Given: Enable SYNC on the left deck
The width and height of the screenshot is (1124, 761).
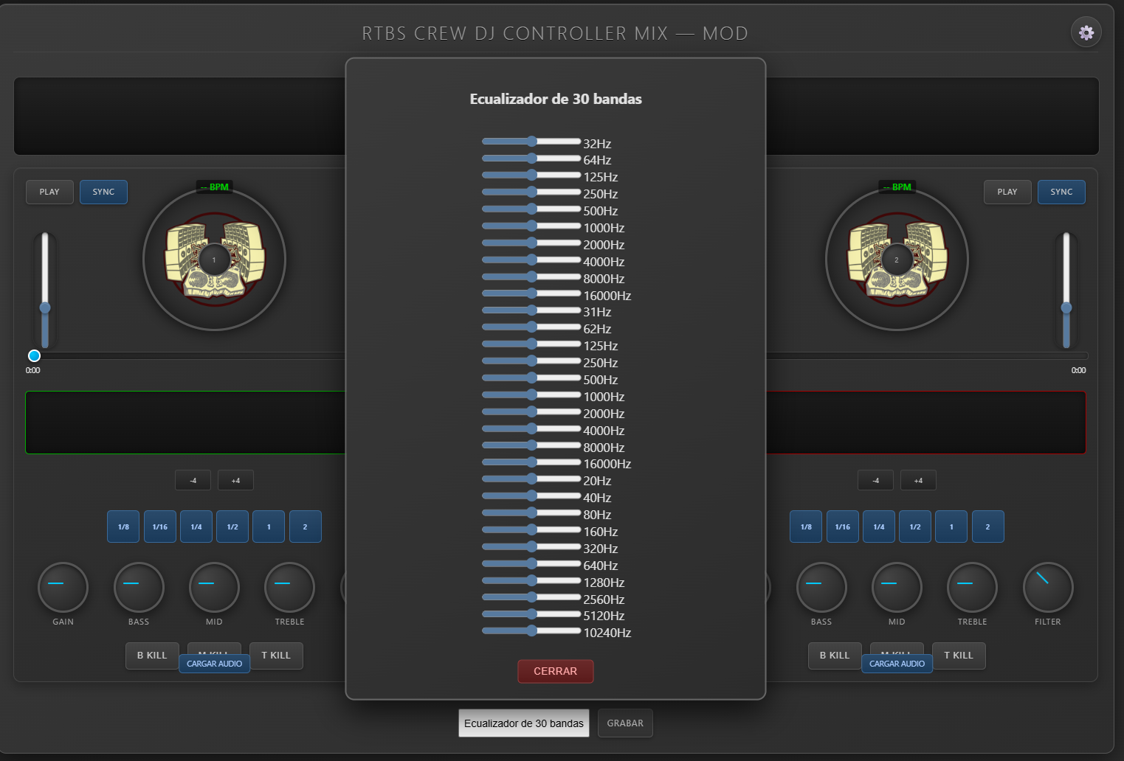Looking at the screenshot, I should click(x=103, y=192).
